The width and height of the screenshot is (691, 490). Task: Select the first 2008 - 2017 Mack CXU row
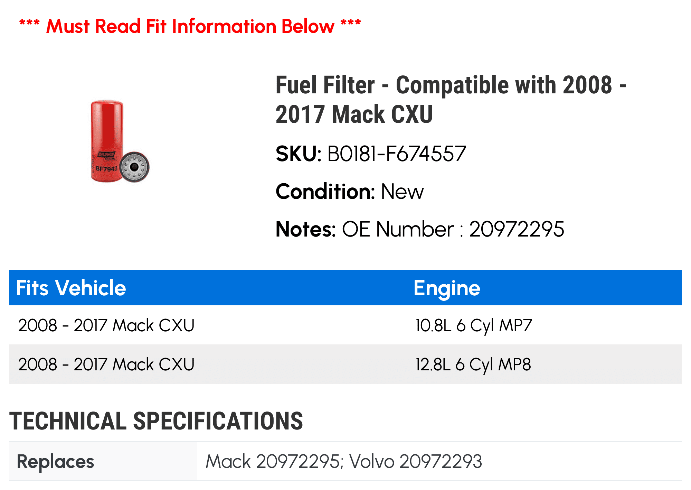[106, 325]
